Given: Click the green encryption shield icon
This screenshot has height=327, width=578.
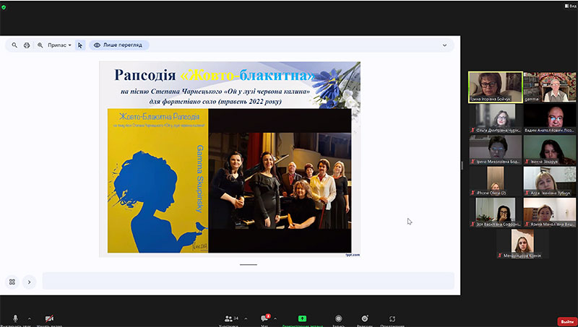Looking at the screenshot, I should point(4,7).
